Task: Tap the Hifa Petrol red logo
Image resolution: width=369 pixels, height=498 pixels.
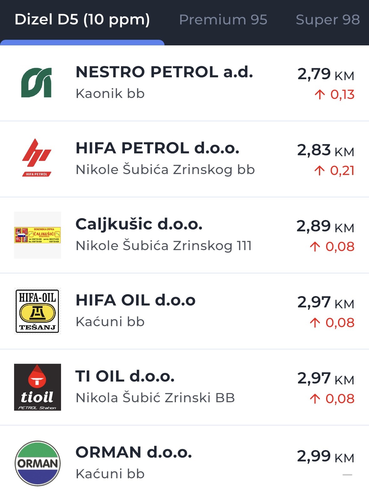Action: (x=37, y=158)
